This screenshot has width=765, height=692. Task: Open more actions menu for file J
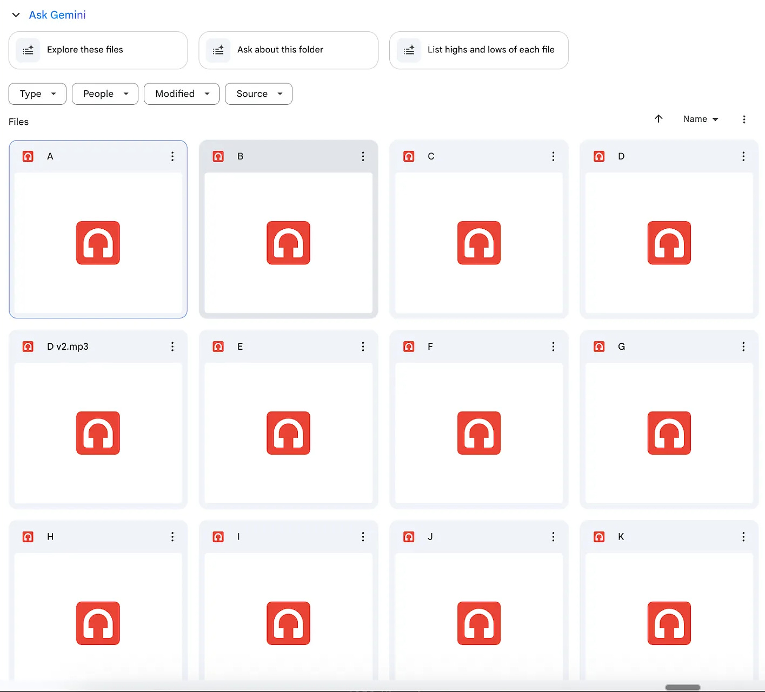tap(553, 537)
